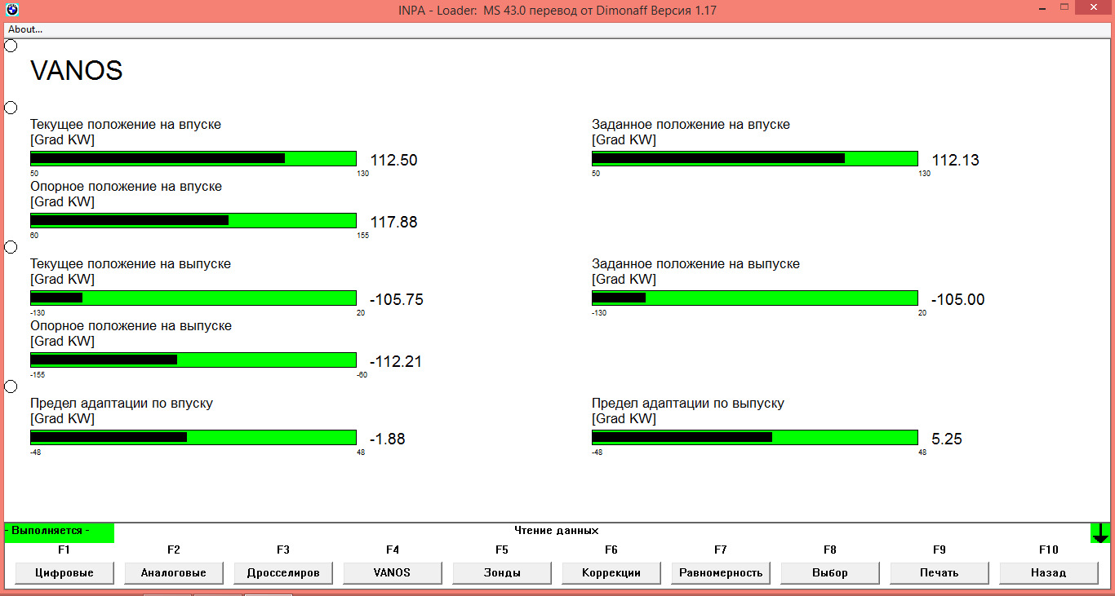Image resolution: width=1115 pixels, height=596 pixels.
Task: Open Аналоговые values screen
Action: click(x=174, y=572)
